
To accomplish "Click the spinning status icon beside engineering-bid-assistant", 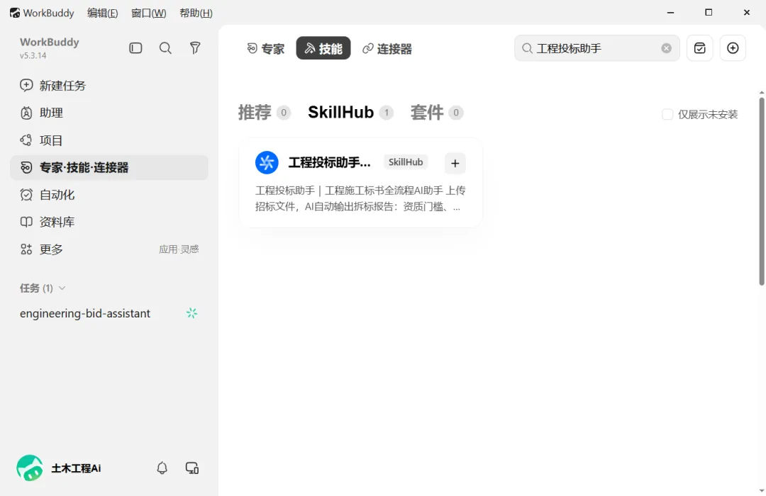I will 191,313.
